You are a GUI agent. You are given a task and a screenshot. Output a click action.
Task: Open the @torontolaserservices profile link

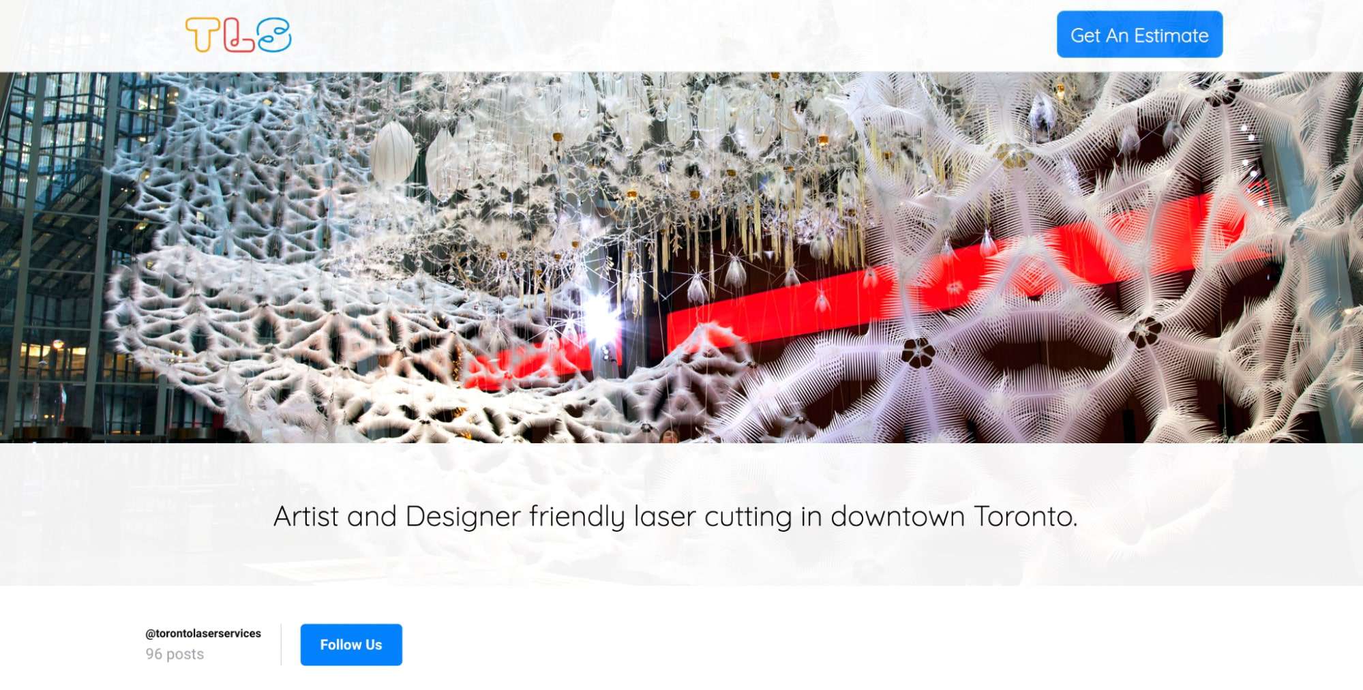coord(203,633)
